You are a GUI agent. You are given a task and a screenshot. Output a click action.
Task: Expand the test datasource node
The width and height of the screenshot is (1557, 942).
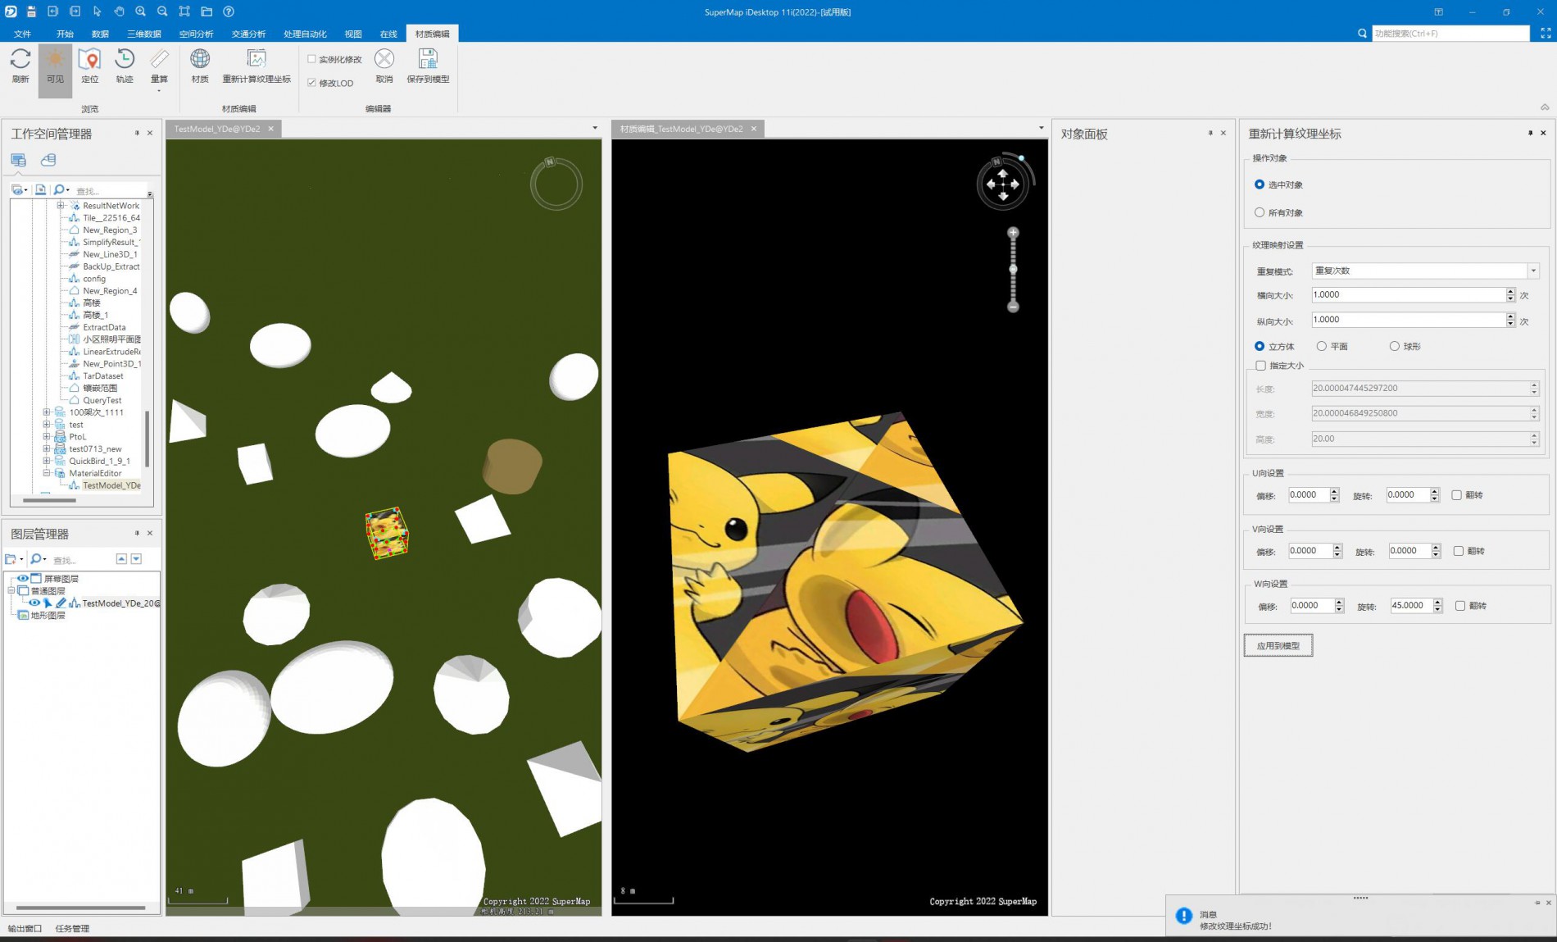47,425
